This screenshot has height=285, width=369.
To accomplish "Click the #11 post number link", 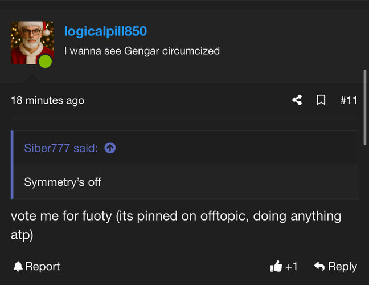I will tap(348, 100).
